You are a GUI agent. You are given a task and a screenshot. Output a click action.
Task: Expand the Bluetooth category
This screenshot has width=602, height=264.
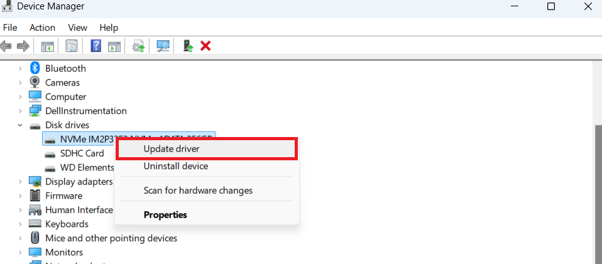[20, 69]
